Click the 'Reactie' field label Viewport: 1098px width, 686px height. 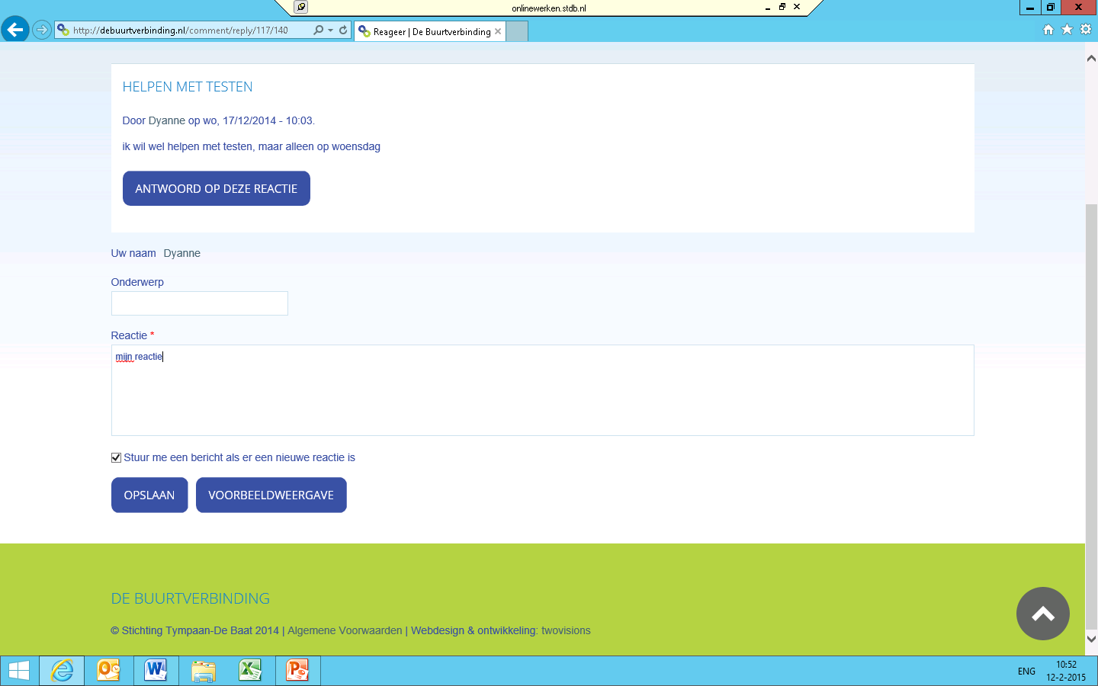pos(129,335)
